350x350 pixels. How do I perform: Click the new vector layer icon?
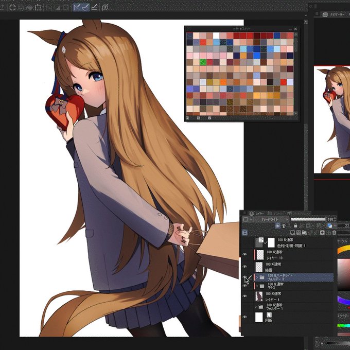point(298,233)
